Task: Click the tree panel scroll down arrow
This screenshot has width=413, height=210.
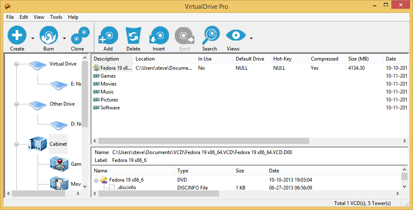Action: click(x=85, y=186)
